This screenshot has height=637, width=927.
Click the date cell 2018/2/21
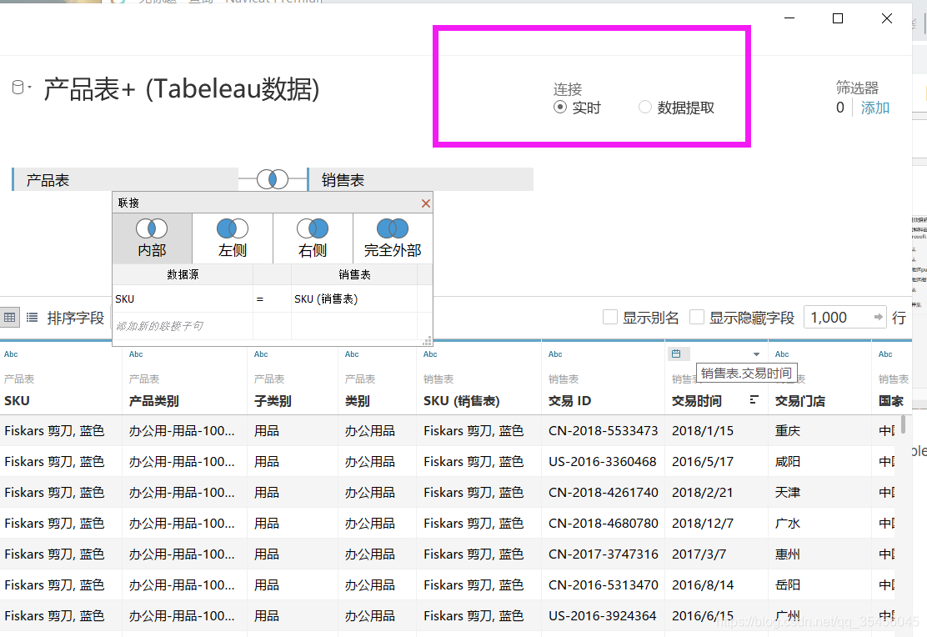[703, 492]
